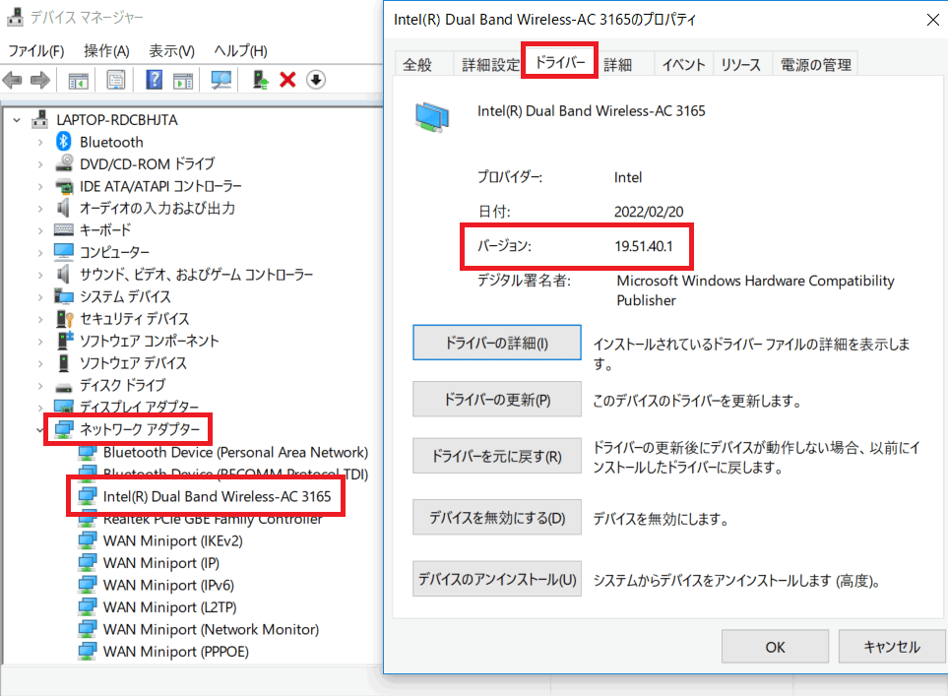Click the driver version value 19.51.40.1
Image resolution: width=948 pixels, height=696 pixels.
pyautogui.click(x=643, y=246)
